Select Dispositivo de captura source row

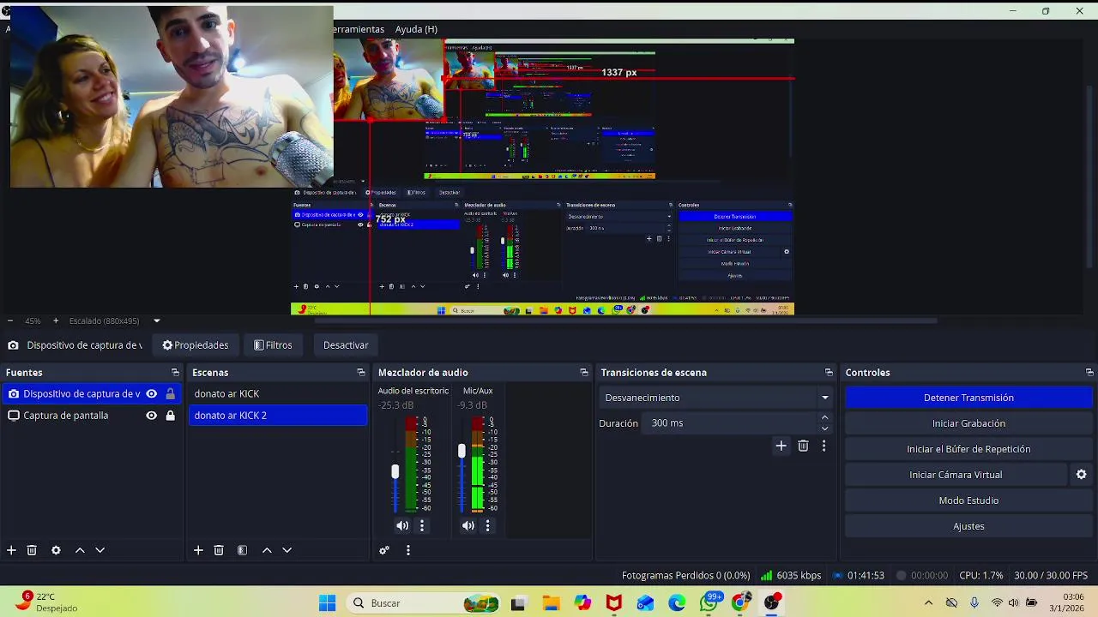click(92, 394)
